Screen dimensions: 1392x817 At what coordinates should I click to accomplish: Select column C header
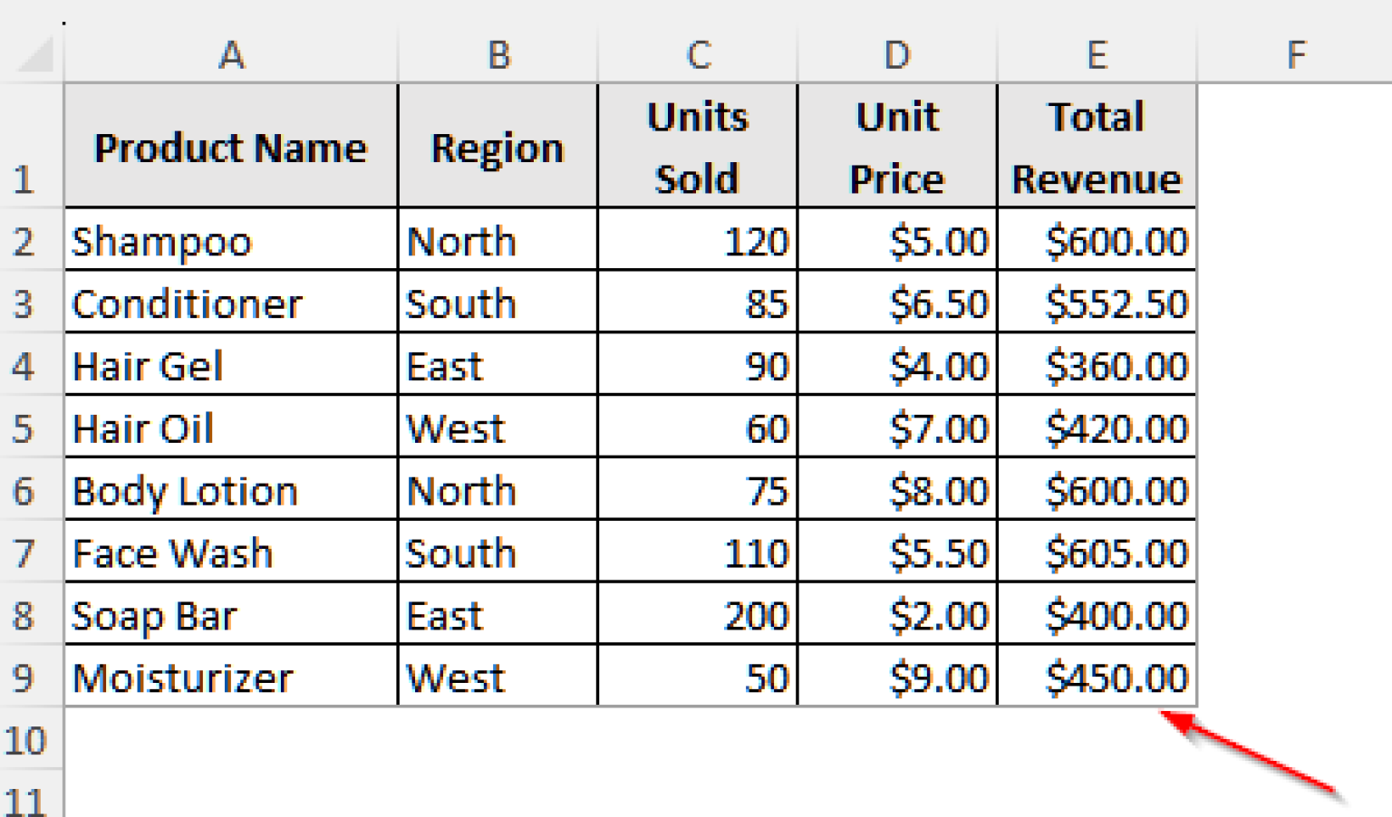[697, 54]
